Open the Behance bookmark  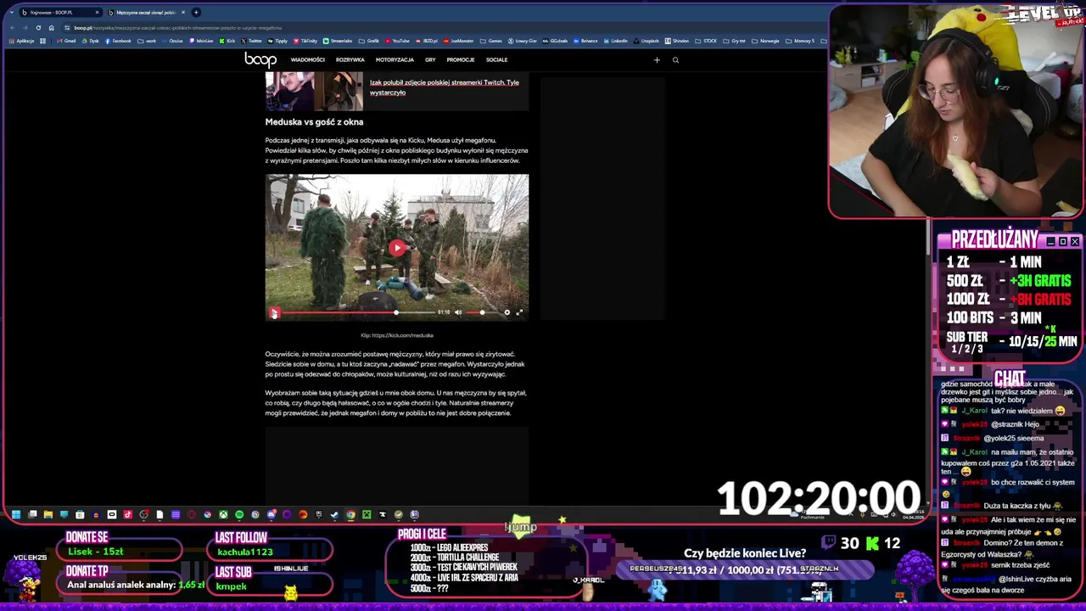585,41
